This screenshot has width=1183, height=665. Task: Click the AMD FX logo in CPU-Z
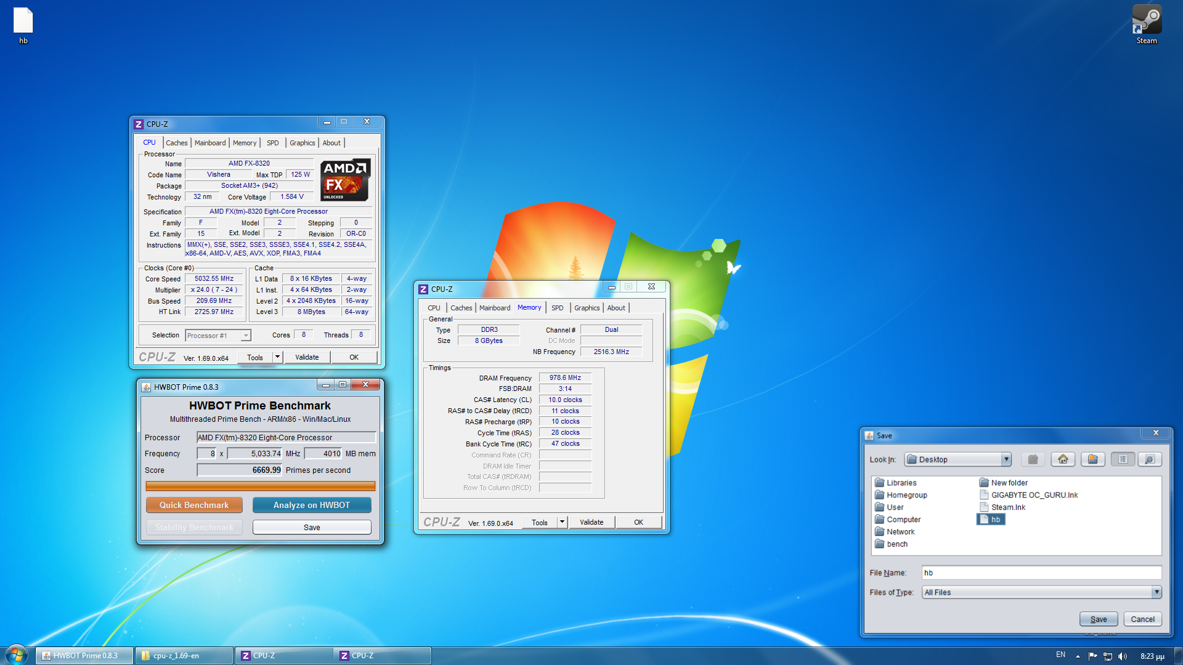(345, 180)
